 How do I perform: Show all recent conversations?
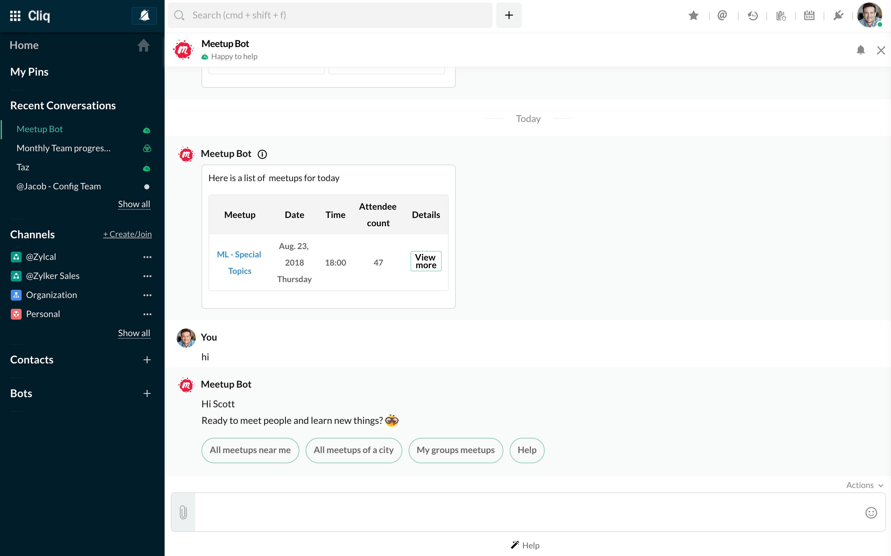click(134, 204)
